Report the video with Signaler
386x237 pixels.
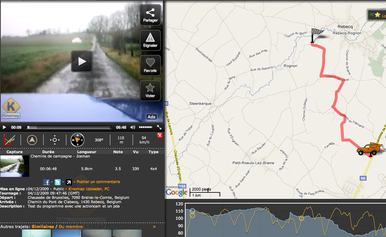pos(150,39)
